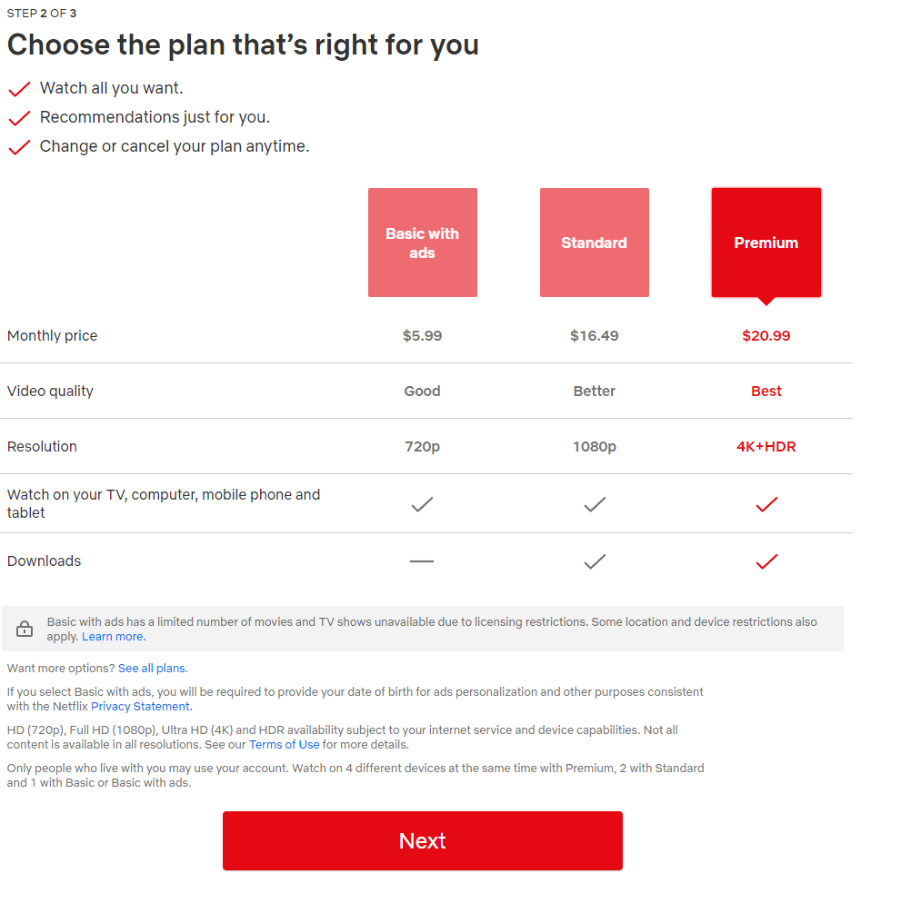Click Basic with ads checkmark for watching on devices

pos(422,505)
